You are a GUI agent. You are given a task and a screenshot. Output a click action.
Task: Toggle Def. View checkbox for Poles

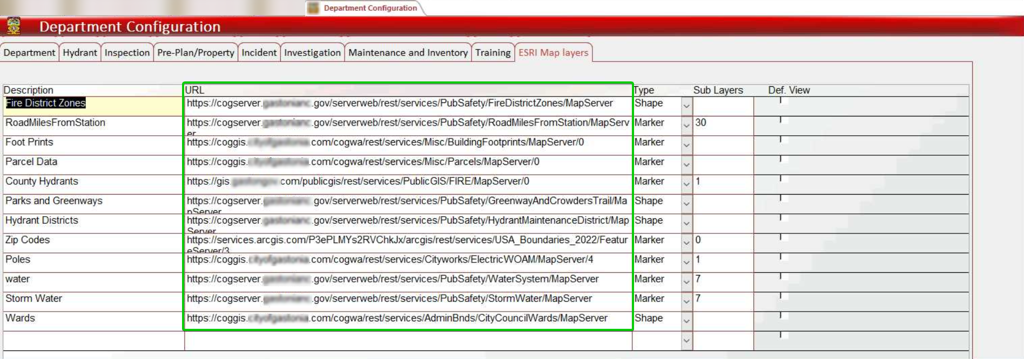pos(784,257)
